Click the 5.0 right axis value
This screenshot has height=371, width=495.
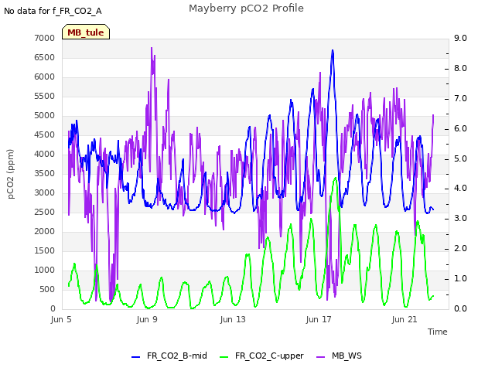(x=460, y=158)
